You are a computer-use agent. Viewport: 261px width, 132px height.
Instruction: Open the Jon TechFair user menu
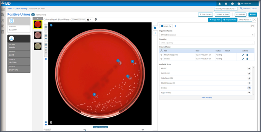[244, 4]
